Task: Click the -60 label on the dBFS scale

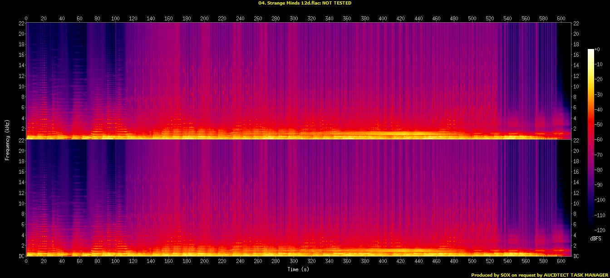Action: coord(600,140)
